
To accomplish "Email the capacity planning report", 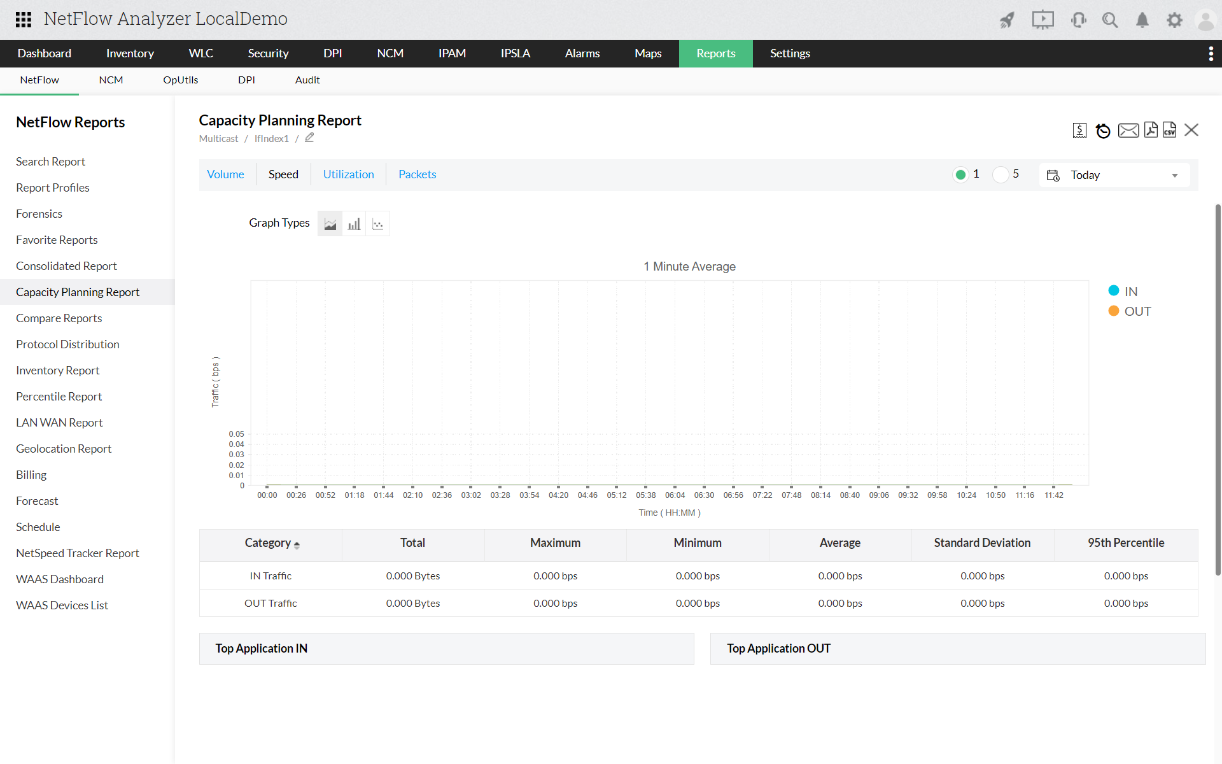I will tap(1128, 131).
